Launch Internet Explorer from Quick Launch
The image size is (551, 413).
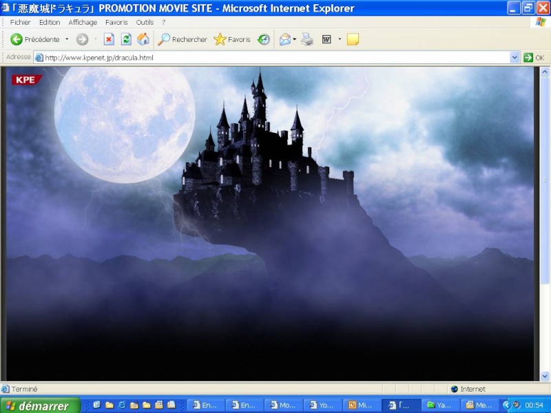[x=122, y=405]
